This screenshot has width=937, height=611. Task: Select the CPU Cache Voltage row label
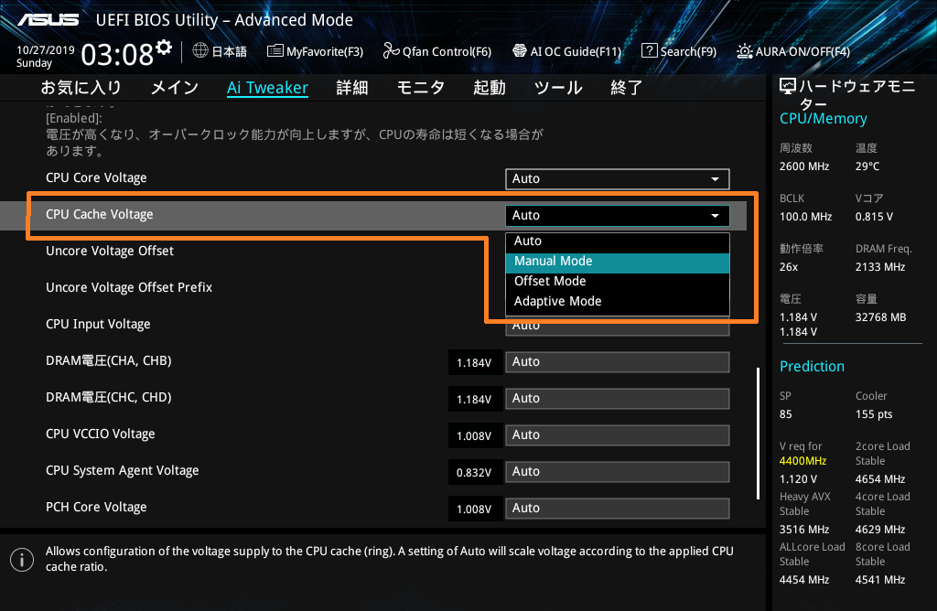click(99, 214)
